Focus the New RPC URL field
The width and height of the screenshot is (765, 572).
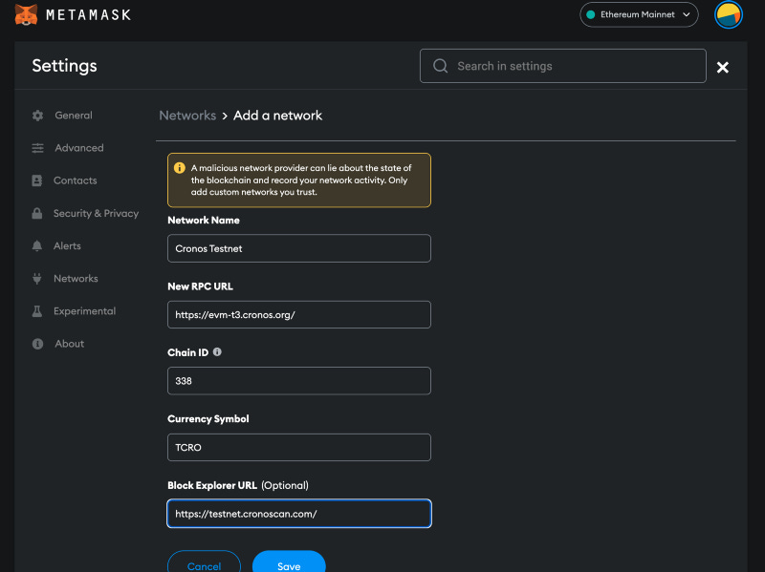298,315
